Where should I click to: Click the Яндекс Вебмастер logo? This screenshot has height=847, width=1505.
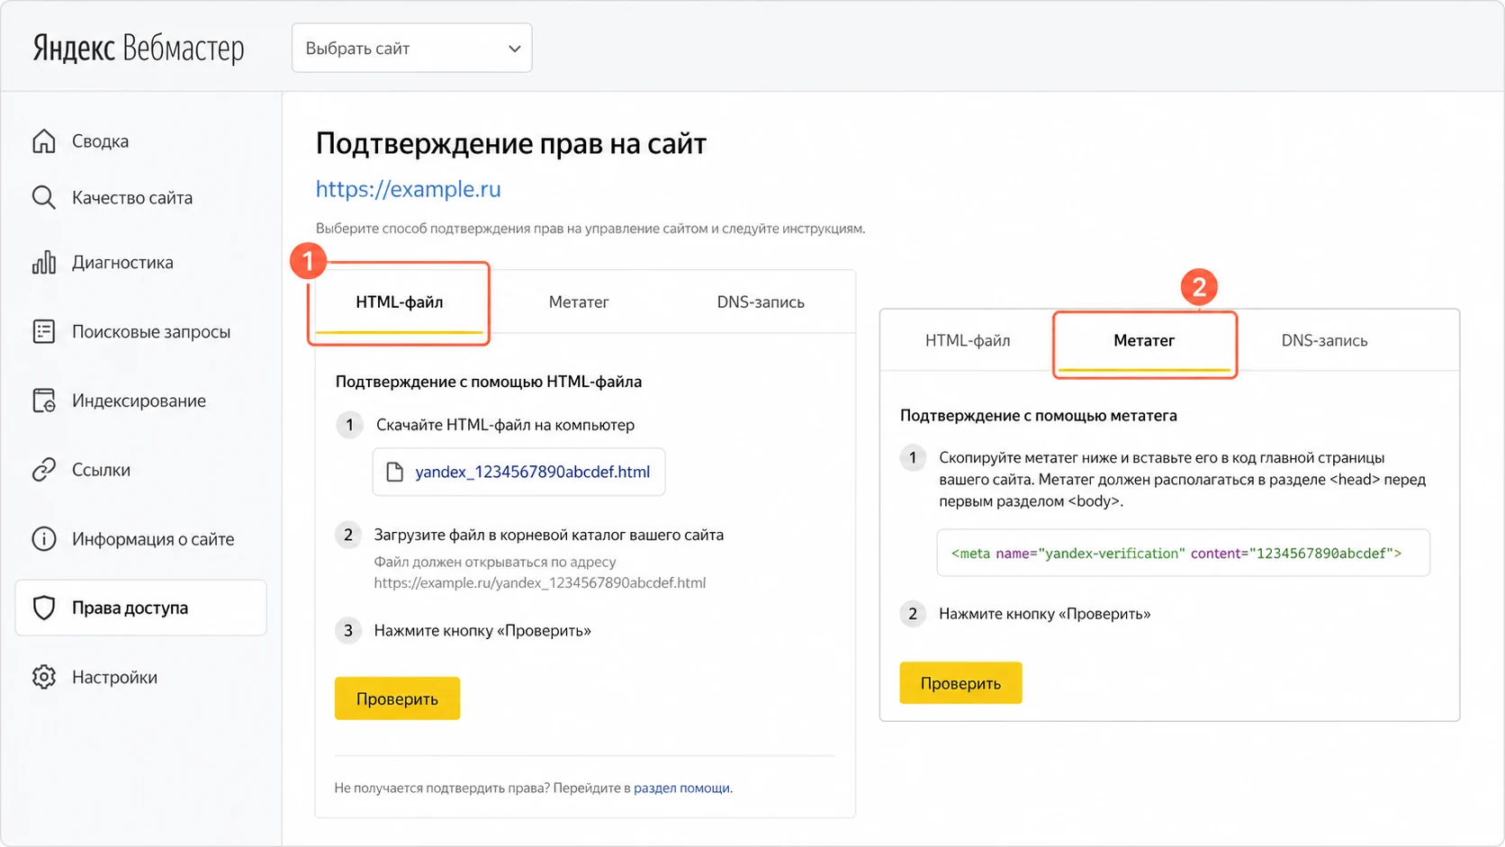tap(139, 48)
